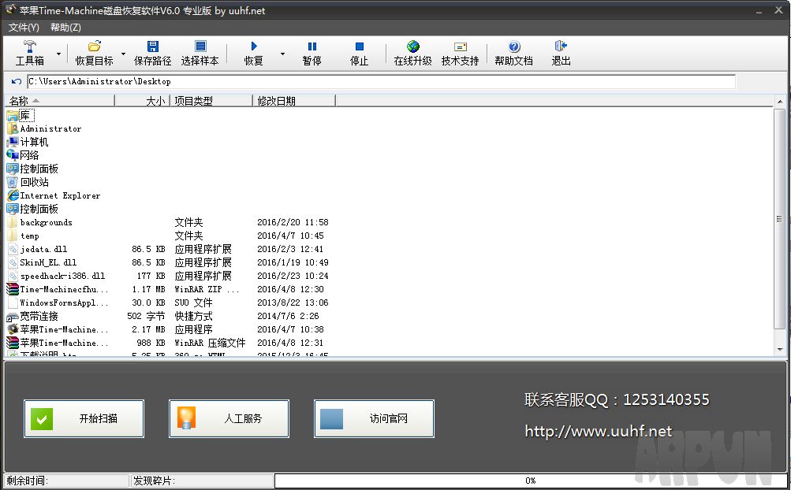Screen dimensions: 791x490
Task: Click the file list vertical scrollbar thumb
Action: coord(780,219)
